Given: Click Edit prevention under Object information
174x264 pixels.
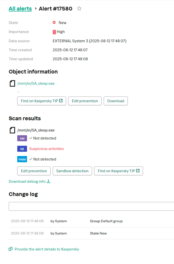Looking at the screenshot, I should [x=85, y=101].
